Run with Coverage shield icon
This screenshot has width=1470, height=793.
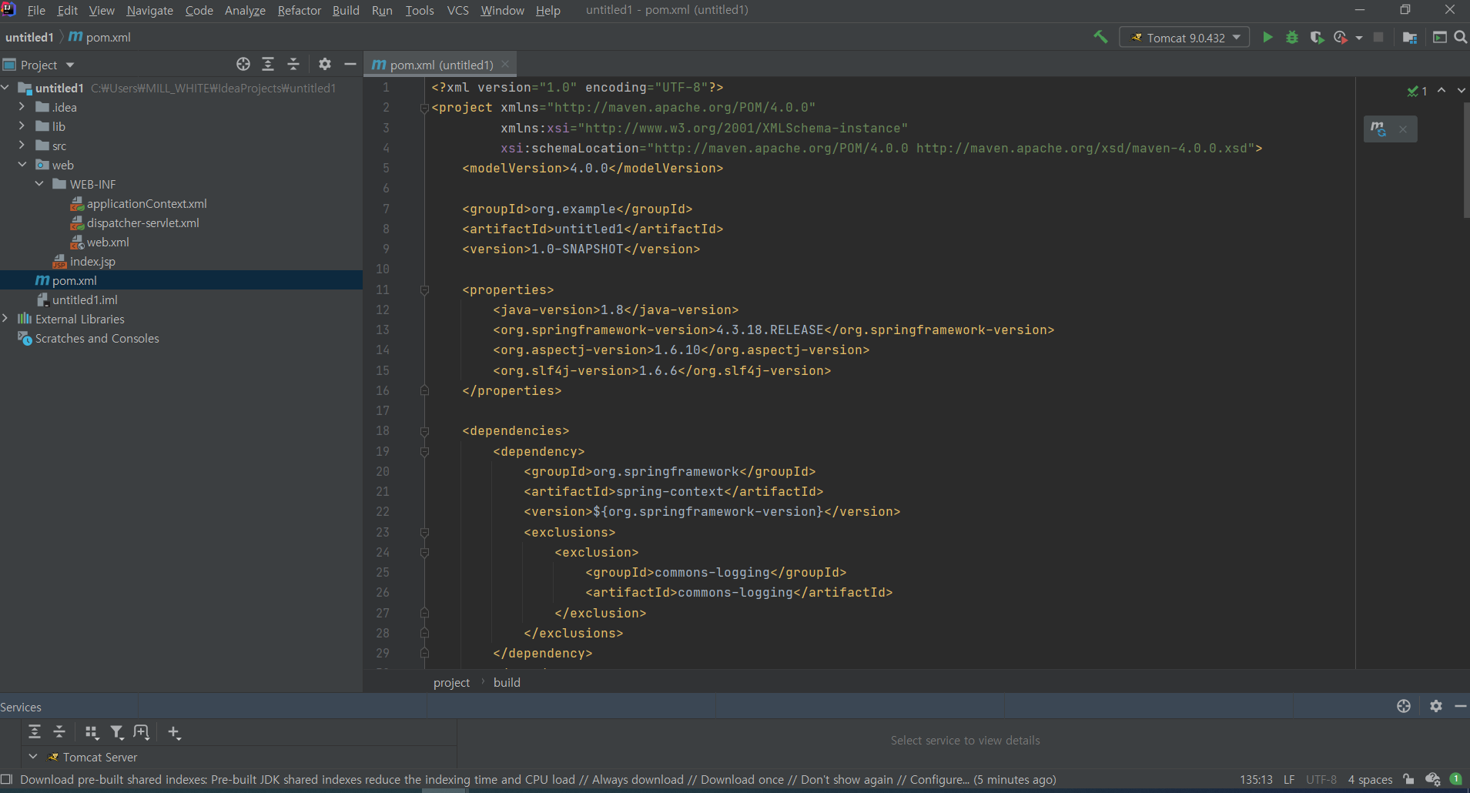click(x=1317, y=37)
